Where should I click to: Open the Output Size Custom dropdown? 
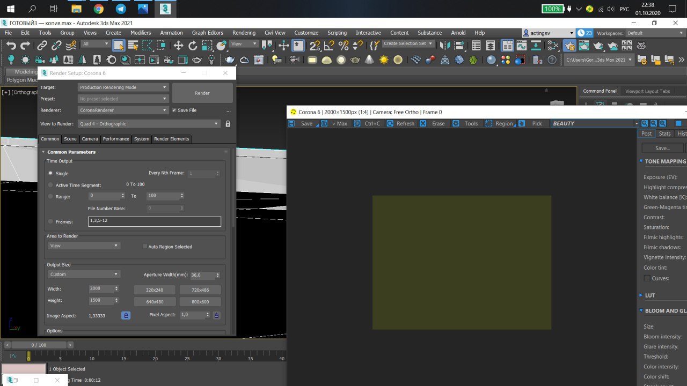[x=84, y=274]
